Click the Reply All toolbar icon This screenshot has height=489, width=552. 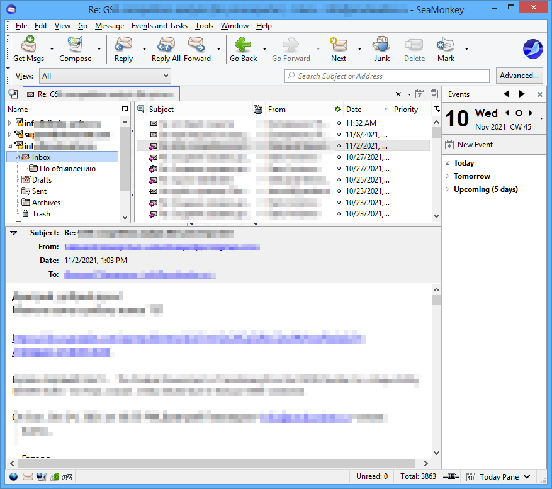pos(166,48)
